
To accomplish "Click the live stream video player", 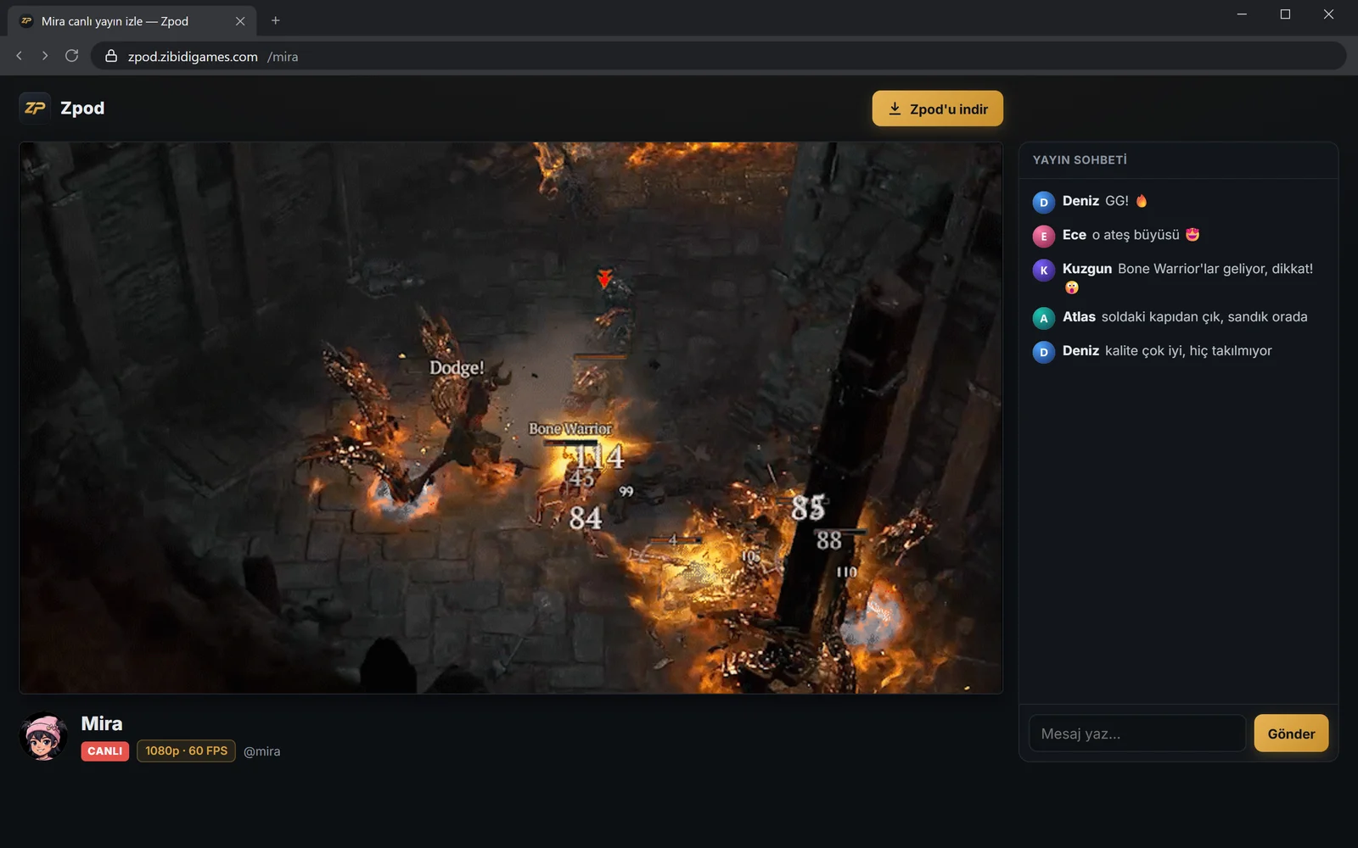I will point(511,418).
